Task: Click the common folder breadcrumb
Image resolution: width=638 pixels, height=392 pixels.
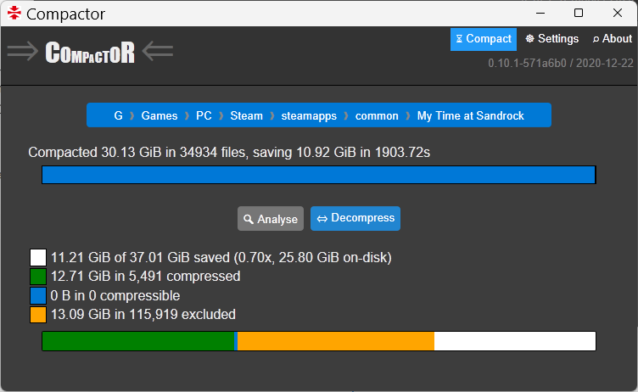Action: [x=377, y=115]
